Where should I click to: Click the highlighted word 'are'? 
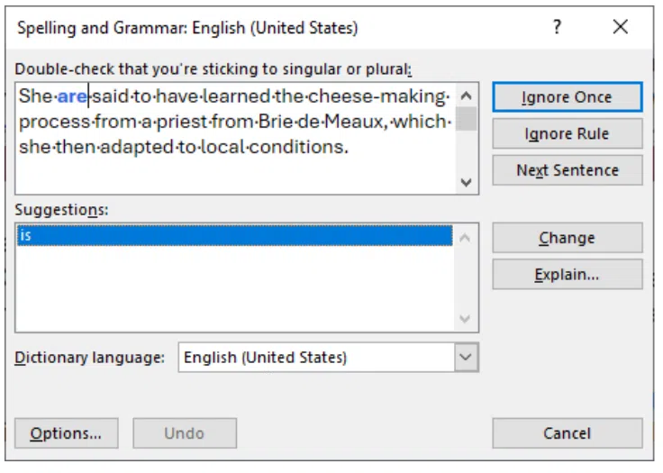pos(72,96)
